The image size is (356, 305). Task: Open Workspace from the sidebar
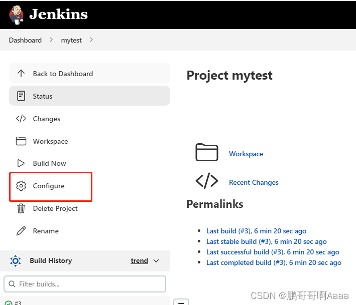(50, 141)
